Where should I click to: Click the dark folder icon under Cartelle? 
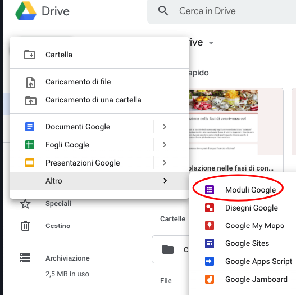[168, 249]
